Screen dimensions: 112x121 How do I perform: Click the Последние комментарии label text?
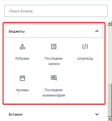(54, 93)
